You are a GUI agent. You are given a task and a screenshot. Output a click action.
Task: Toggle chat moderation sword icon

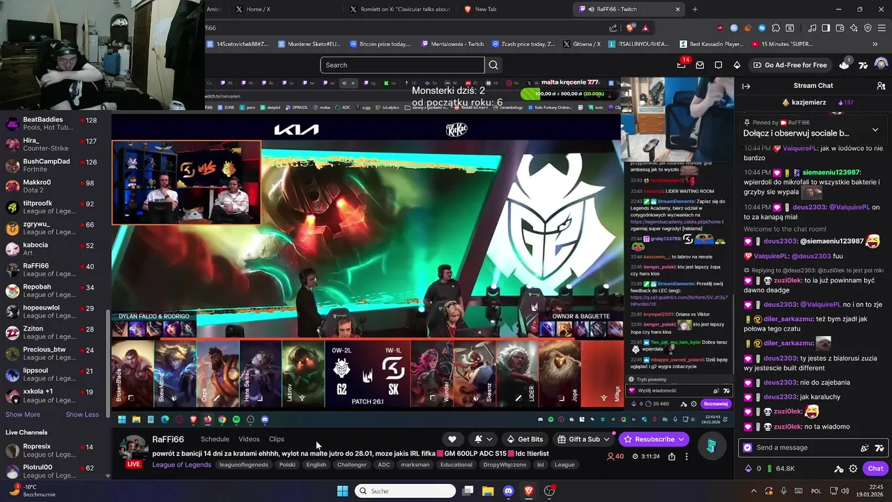click(x=839, y=469)
